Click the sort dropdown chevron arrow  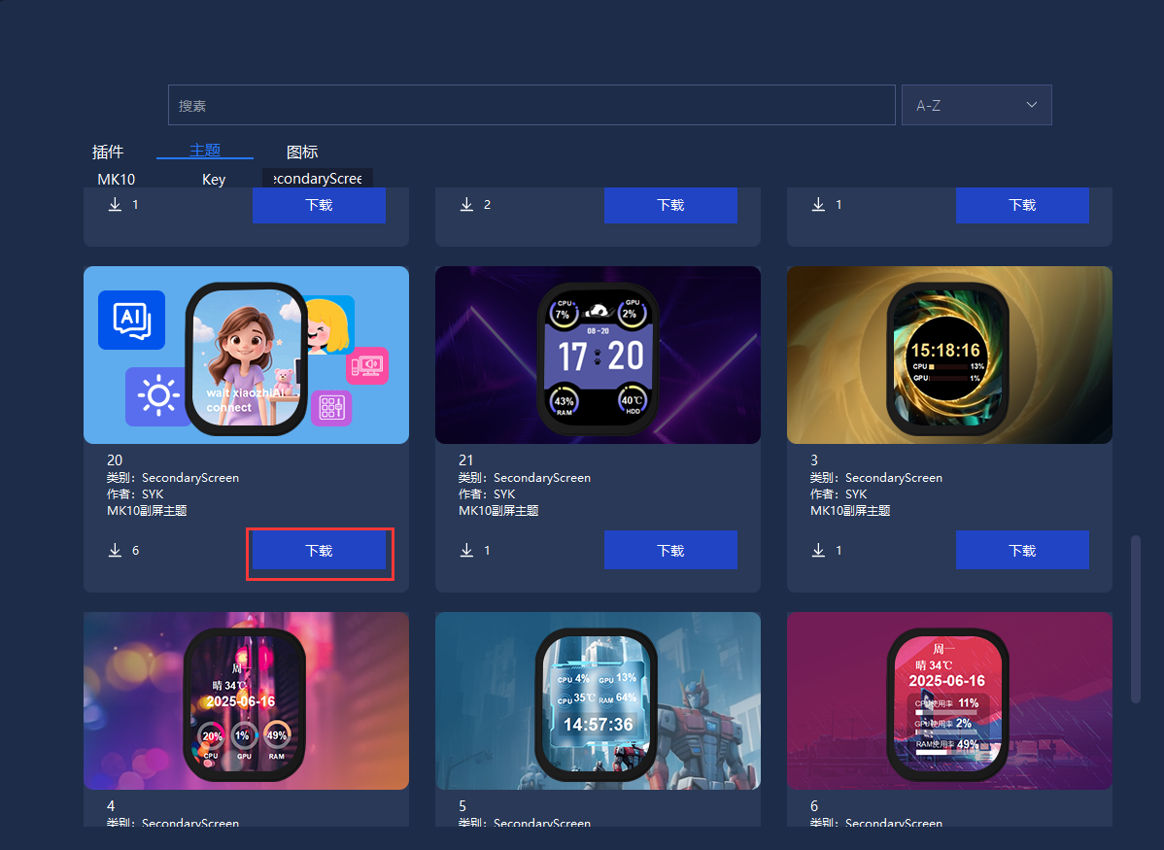pyautogui.click(x=1031, y=105)
